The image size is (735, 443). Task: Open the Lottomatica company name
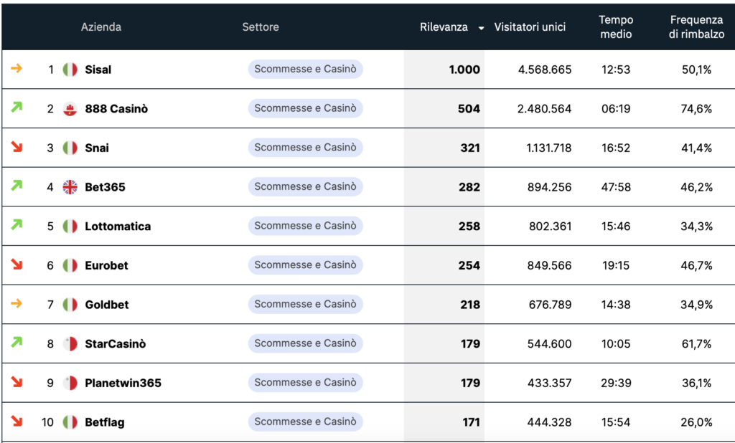pos(118,227)
